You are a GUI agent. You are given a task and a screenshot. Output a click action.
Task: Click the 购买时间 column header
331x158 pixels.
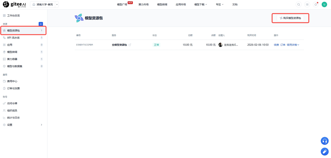[252, 35]
